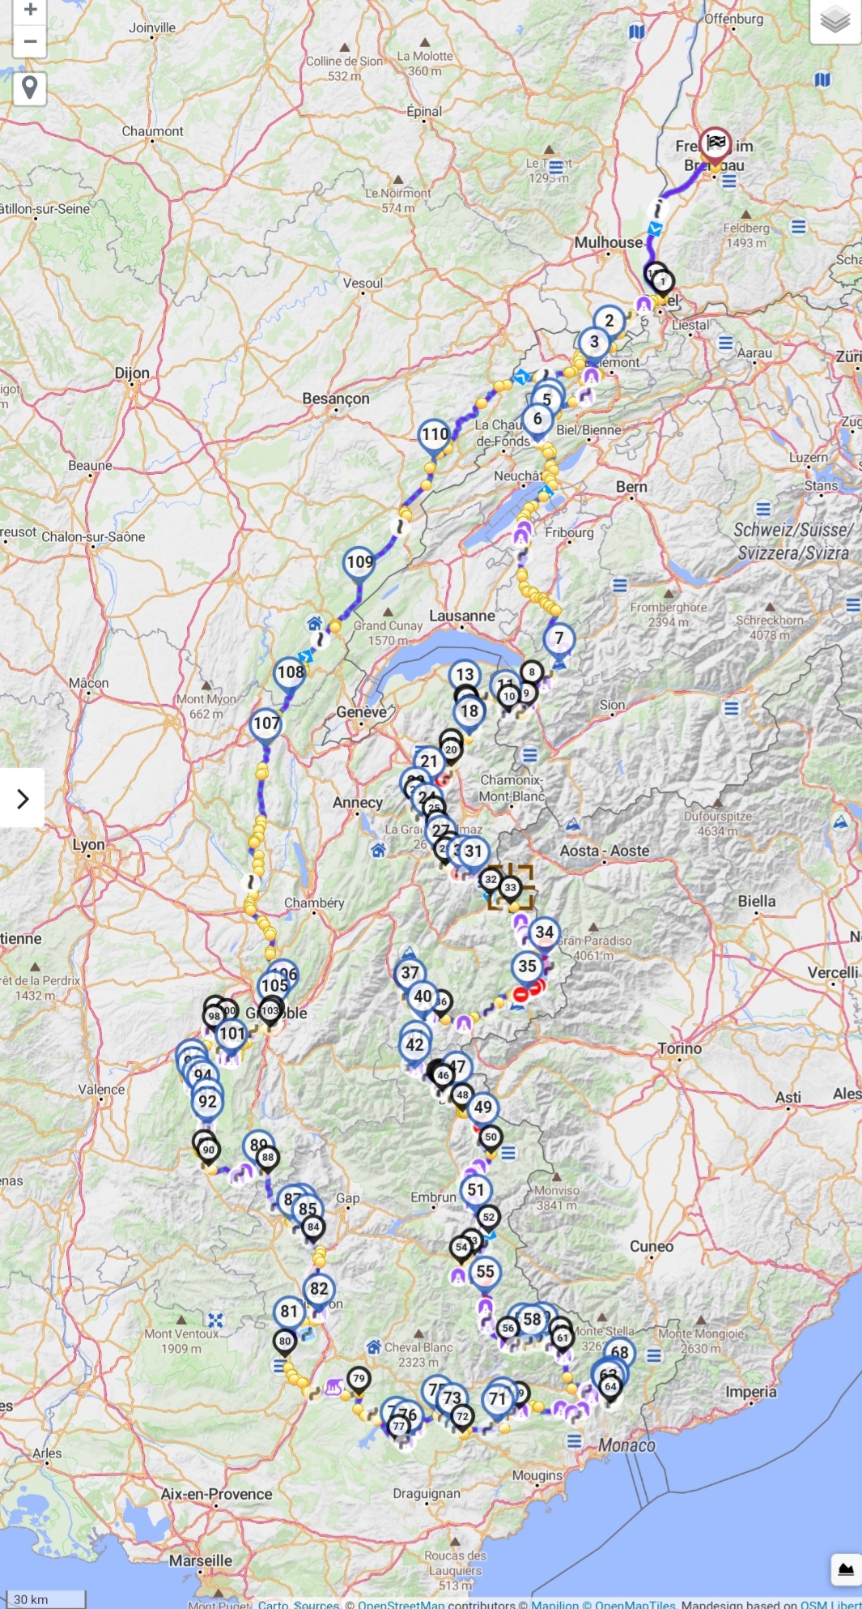Zoom in with the plus button
The height and width of the screenshot is (1609, 862).
pyautogui.click(x=30, y=10)
